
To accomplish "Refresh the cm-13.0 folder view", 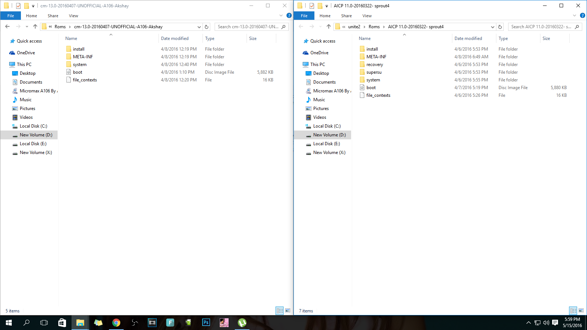I will [x=207, y=26].
